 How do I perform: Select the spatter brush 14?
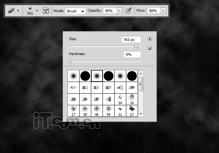120,99
